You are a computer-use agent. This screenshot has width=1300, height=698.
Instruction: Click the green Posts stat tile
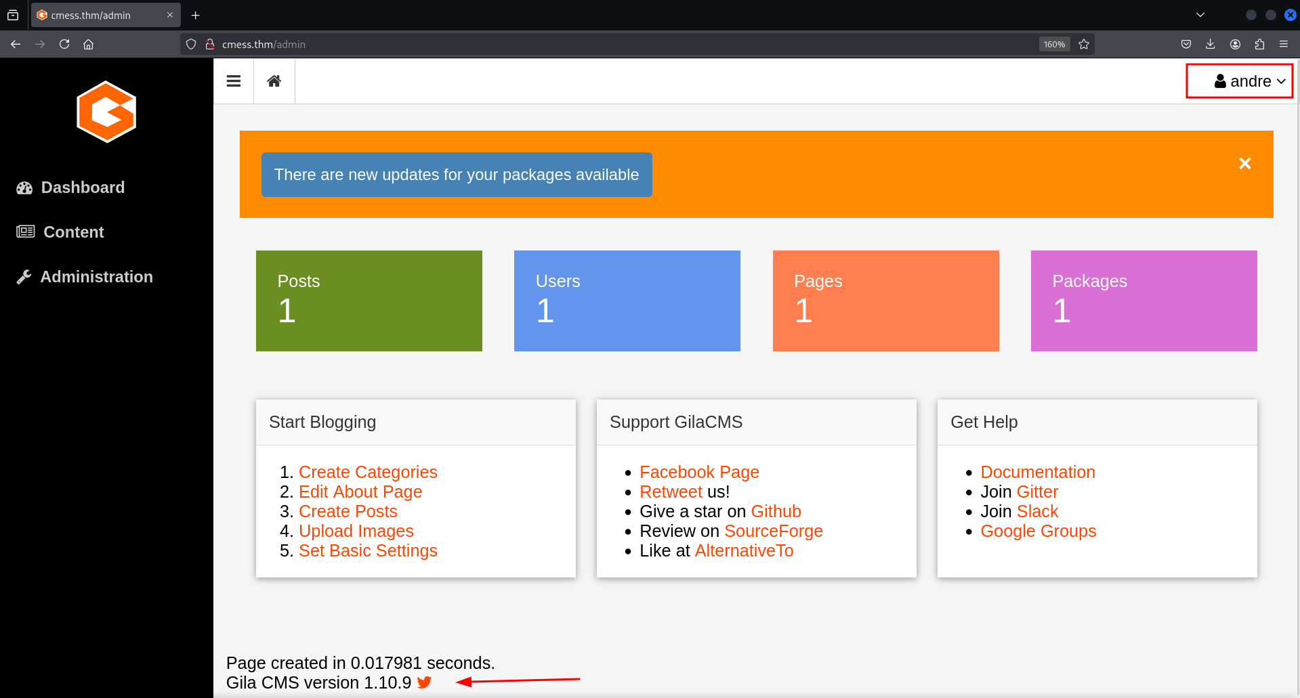(x=369, y=301)
